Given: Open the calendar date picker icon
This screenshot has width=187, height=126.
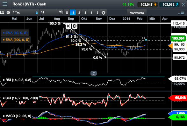Looking at the screenshot, I should click(61, 12).
